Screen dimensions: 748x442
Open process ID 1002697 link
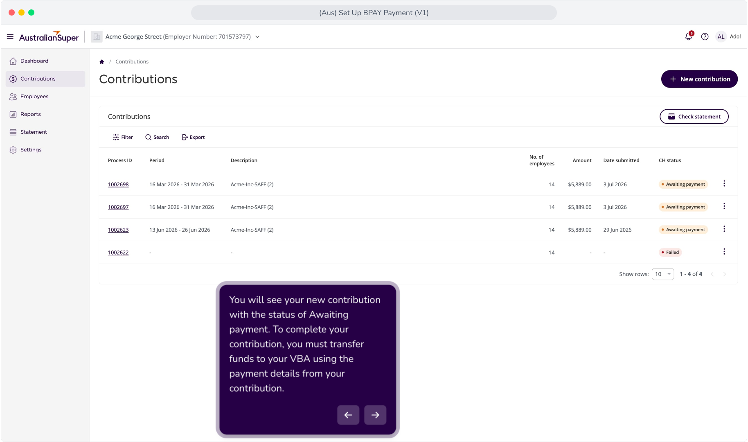coord(118,207)
